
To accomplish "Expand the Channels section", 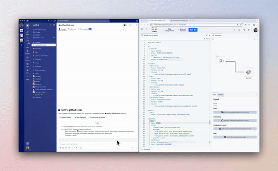I will point(38,66).
